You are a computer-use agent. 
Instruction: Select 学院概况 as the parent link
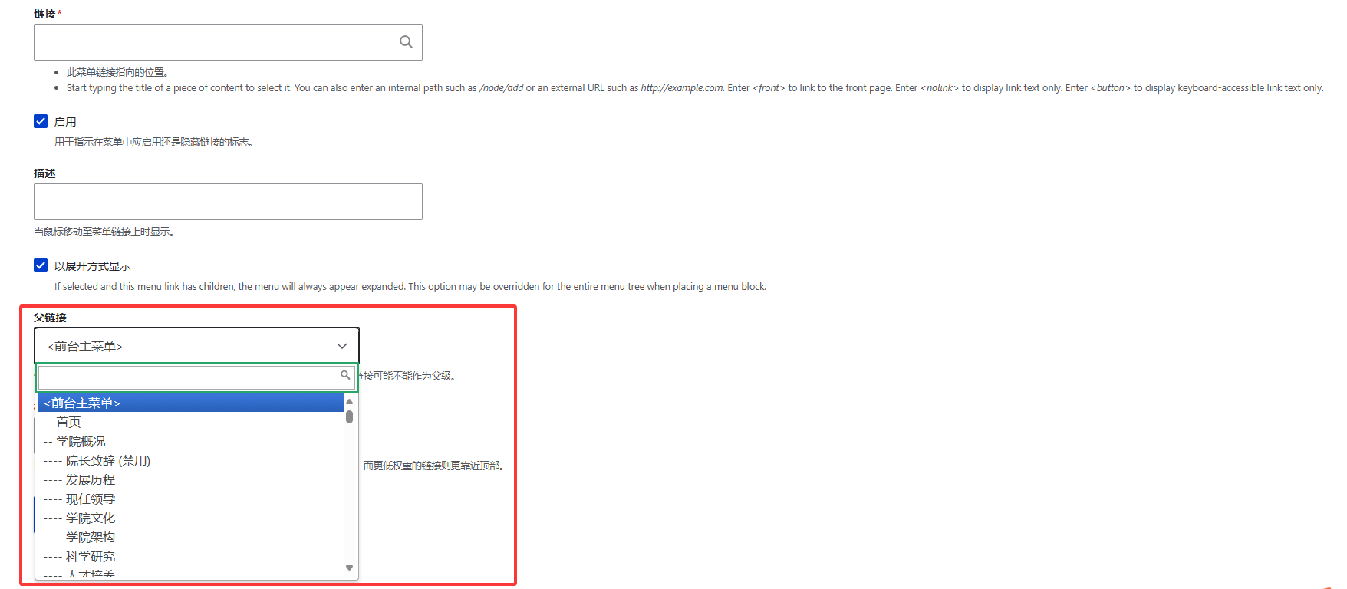coord(81,442)
